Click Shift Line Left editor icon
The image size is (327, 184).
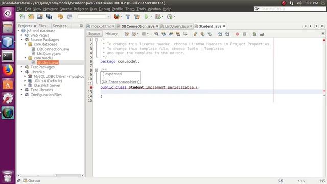(x=220, y=34)
